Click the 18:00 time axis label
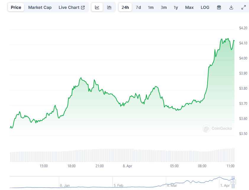 pos(71,166)
